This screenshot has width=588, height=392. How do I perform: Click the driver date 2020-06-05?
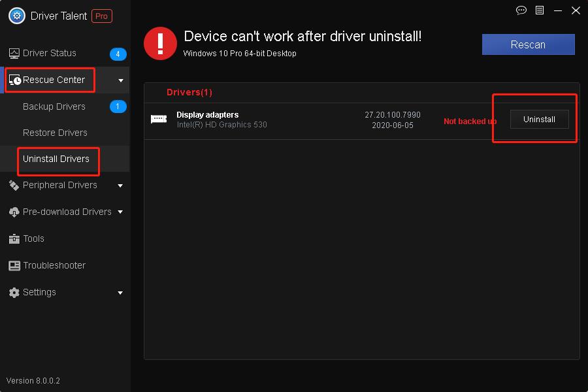pyautogui.click(x=393, y=125)
